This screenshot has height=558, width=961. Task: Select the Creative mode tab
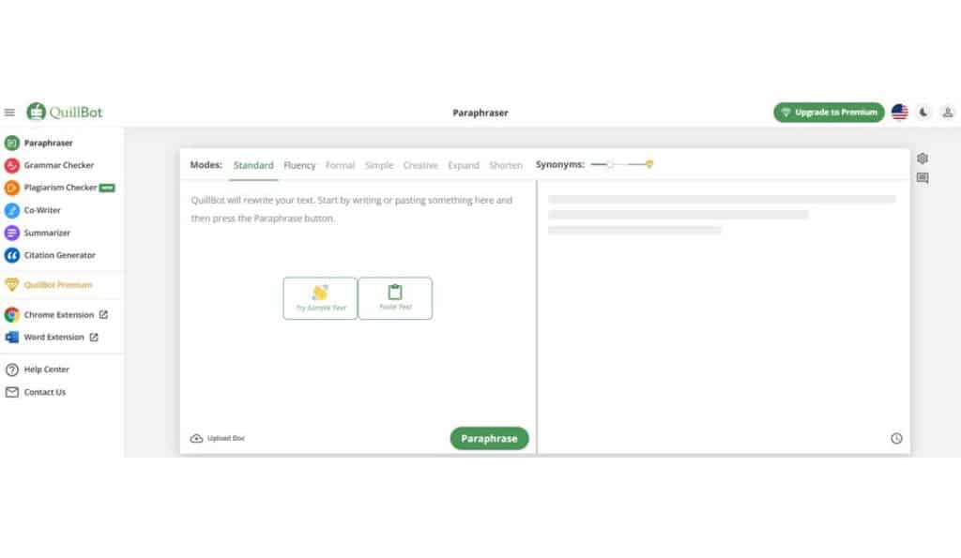[x=420, y=165]
